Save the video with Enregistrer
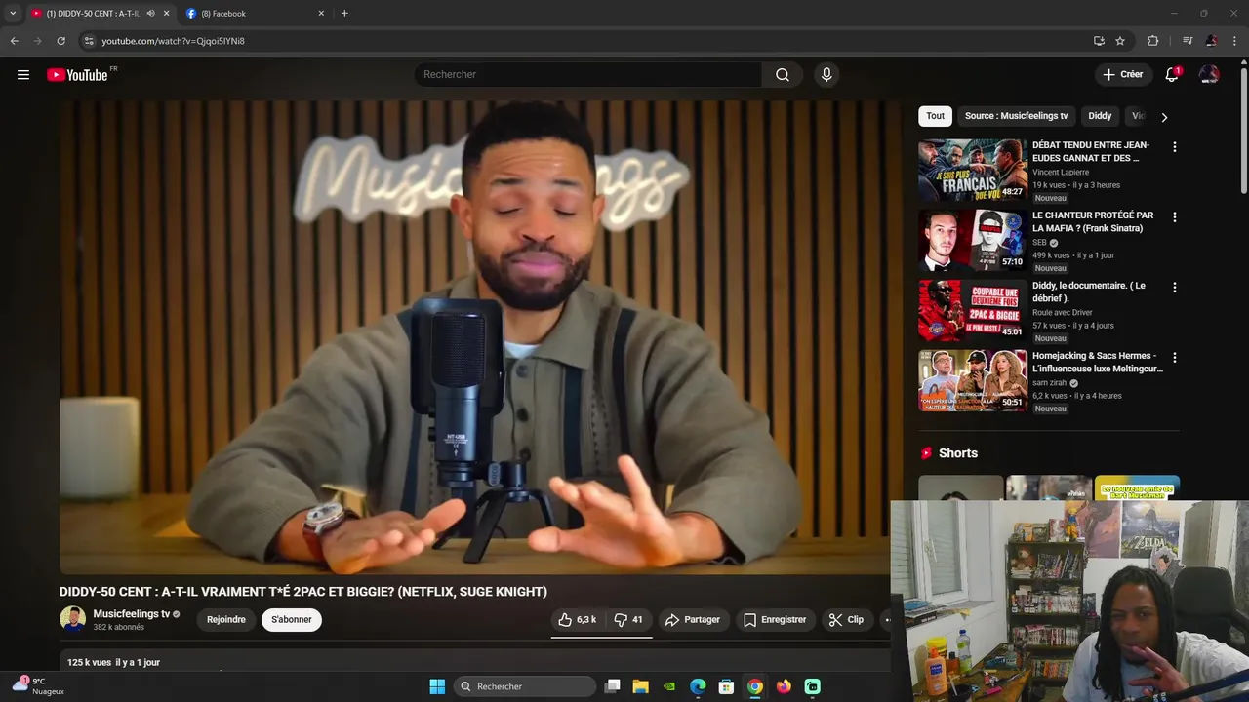This screenshot has height=702, width=1249. (775, 619)
